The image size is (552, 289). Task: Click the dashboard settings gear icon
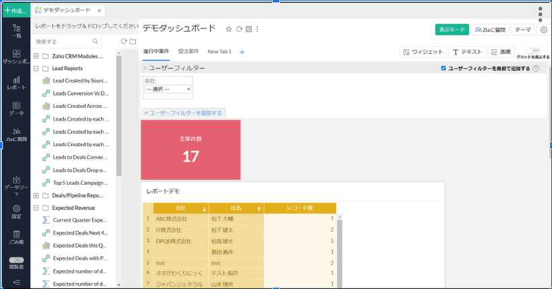[x=543, y=30]
